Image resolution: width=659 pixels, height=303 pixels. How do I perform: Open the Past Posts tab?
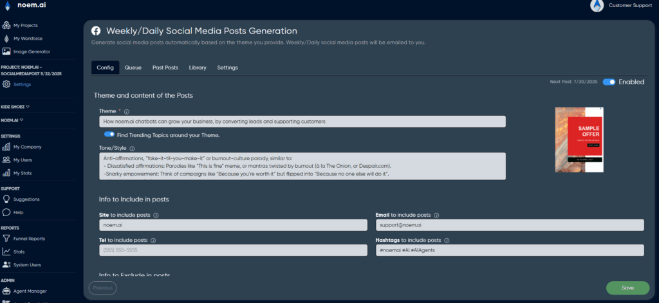(165, 68)
